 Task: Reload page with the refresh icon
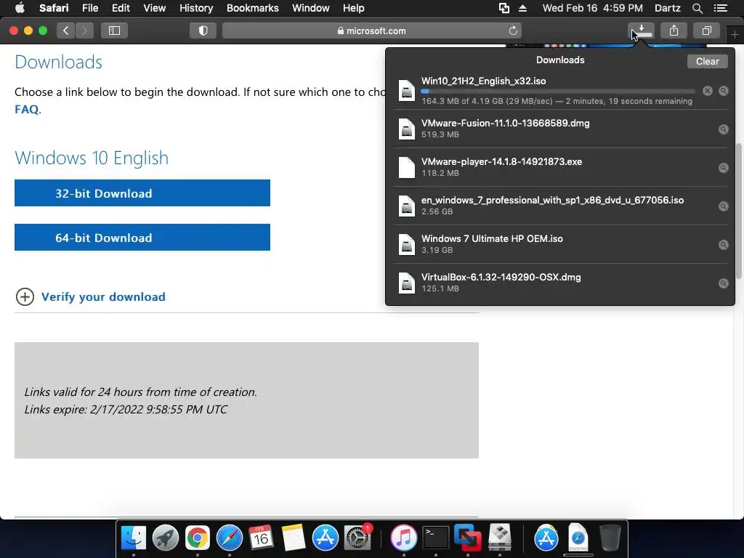(x=513, y=31)
